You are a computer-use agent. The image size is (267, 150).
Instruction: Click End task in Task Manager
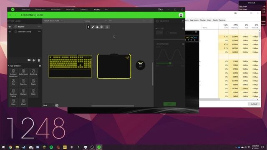pyautogui.click(x=254, y=104)
